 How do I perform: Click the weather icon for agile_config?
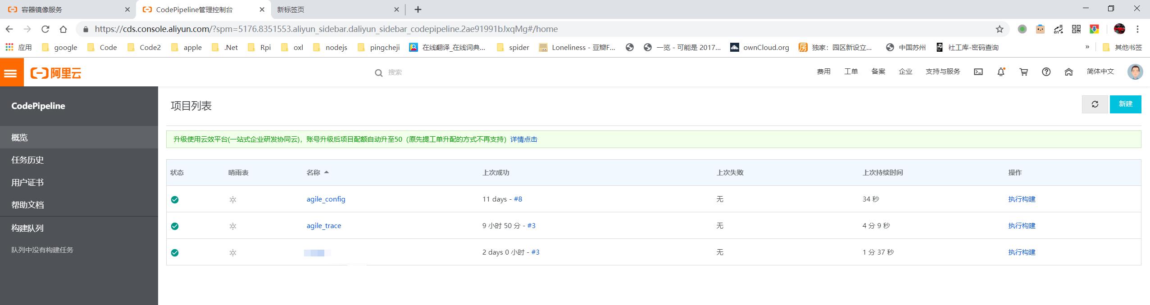coord(233,200)
